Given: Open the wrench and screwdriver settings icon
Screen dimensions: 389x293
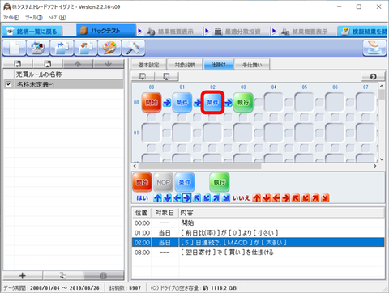Looking at the screenshot, I should point(133,48).
